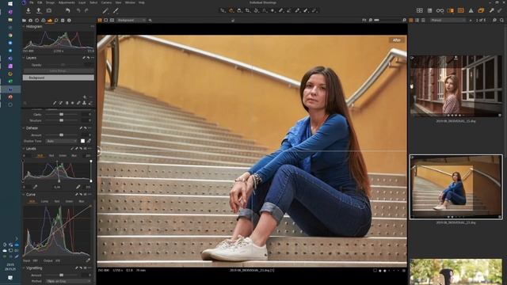Open the Windows Start button
Viewport: 507px width, 285px height.
click(10, 3)
